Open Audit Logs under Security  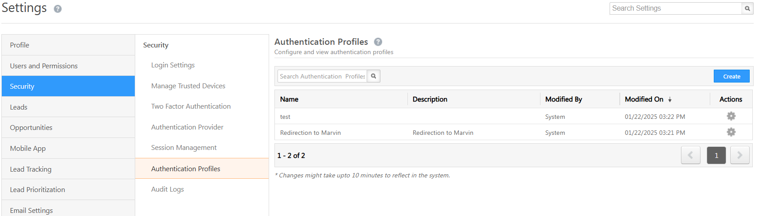[167, 189]
